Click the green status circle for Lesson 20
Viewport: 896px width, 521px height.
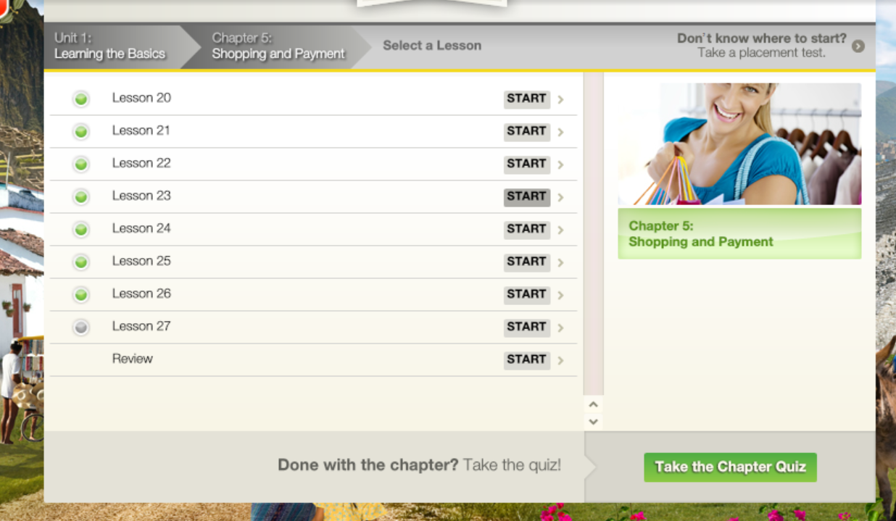(81, 99)
